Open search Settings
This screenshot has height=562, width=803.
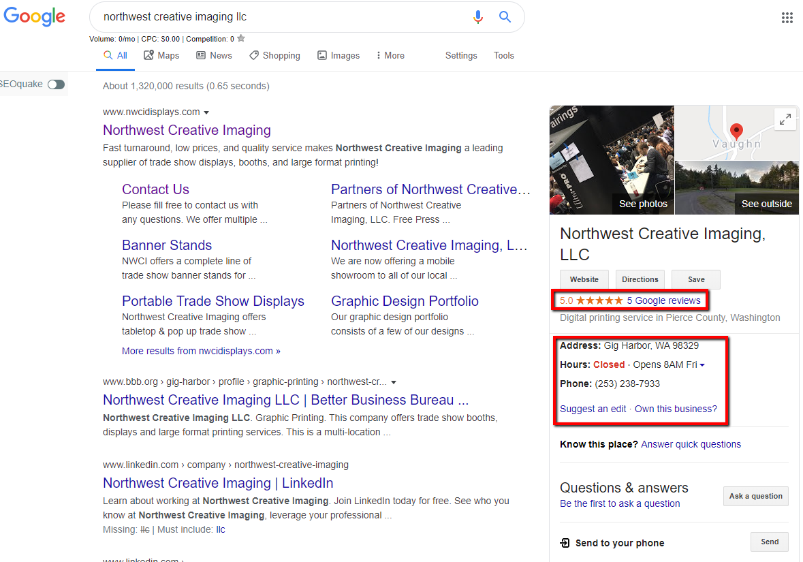tap(461, 55)
